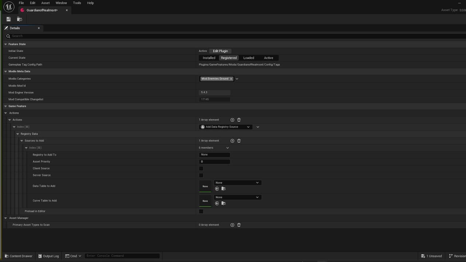Use selected asset for Data Table to Add
Screen dimensions: 466x262
coord(217,188)
